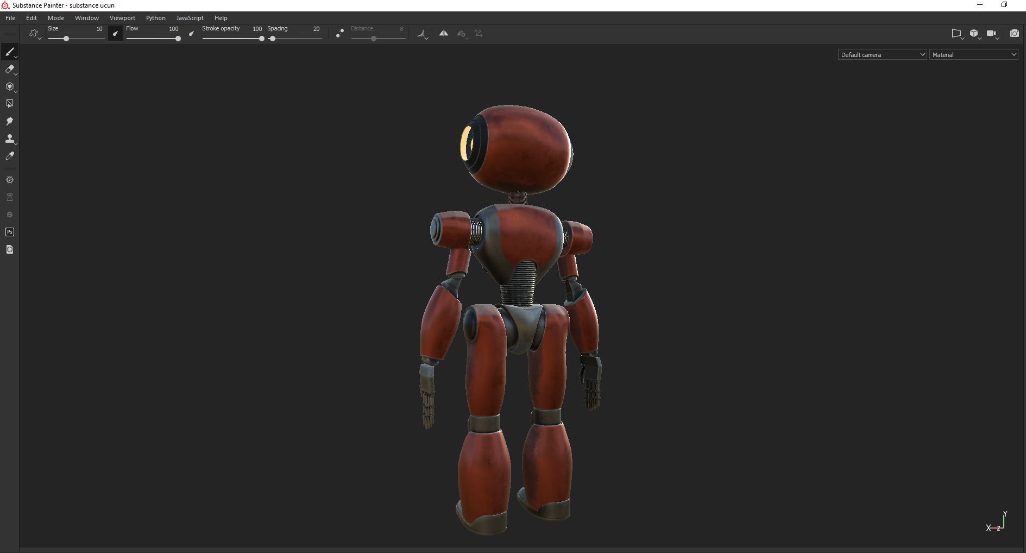Toggle flow pen pressure icon
This screenshot has width=1026, height=553.
pyautogui.click(x=191, y=34)
